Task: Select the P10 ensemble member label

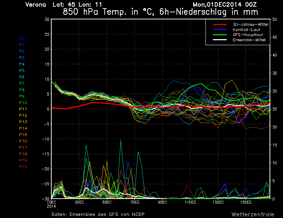Action: pyautogui.click(x=23, y=103)
